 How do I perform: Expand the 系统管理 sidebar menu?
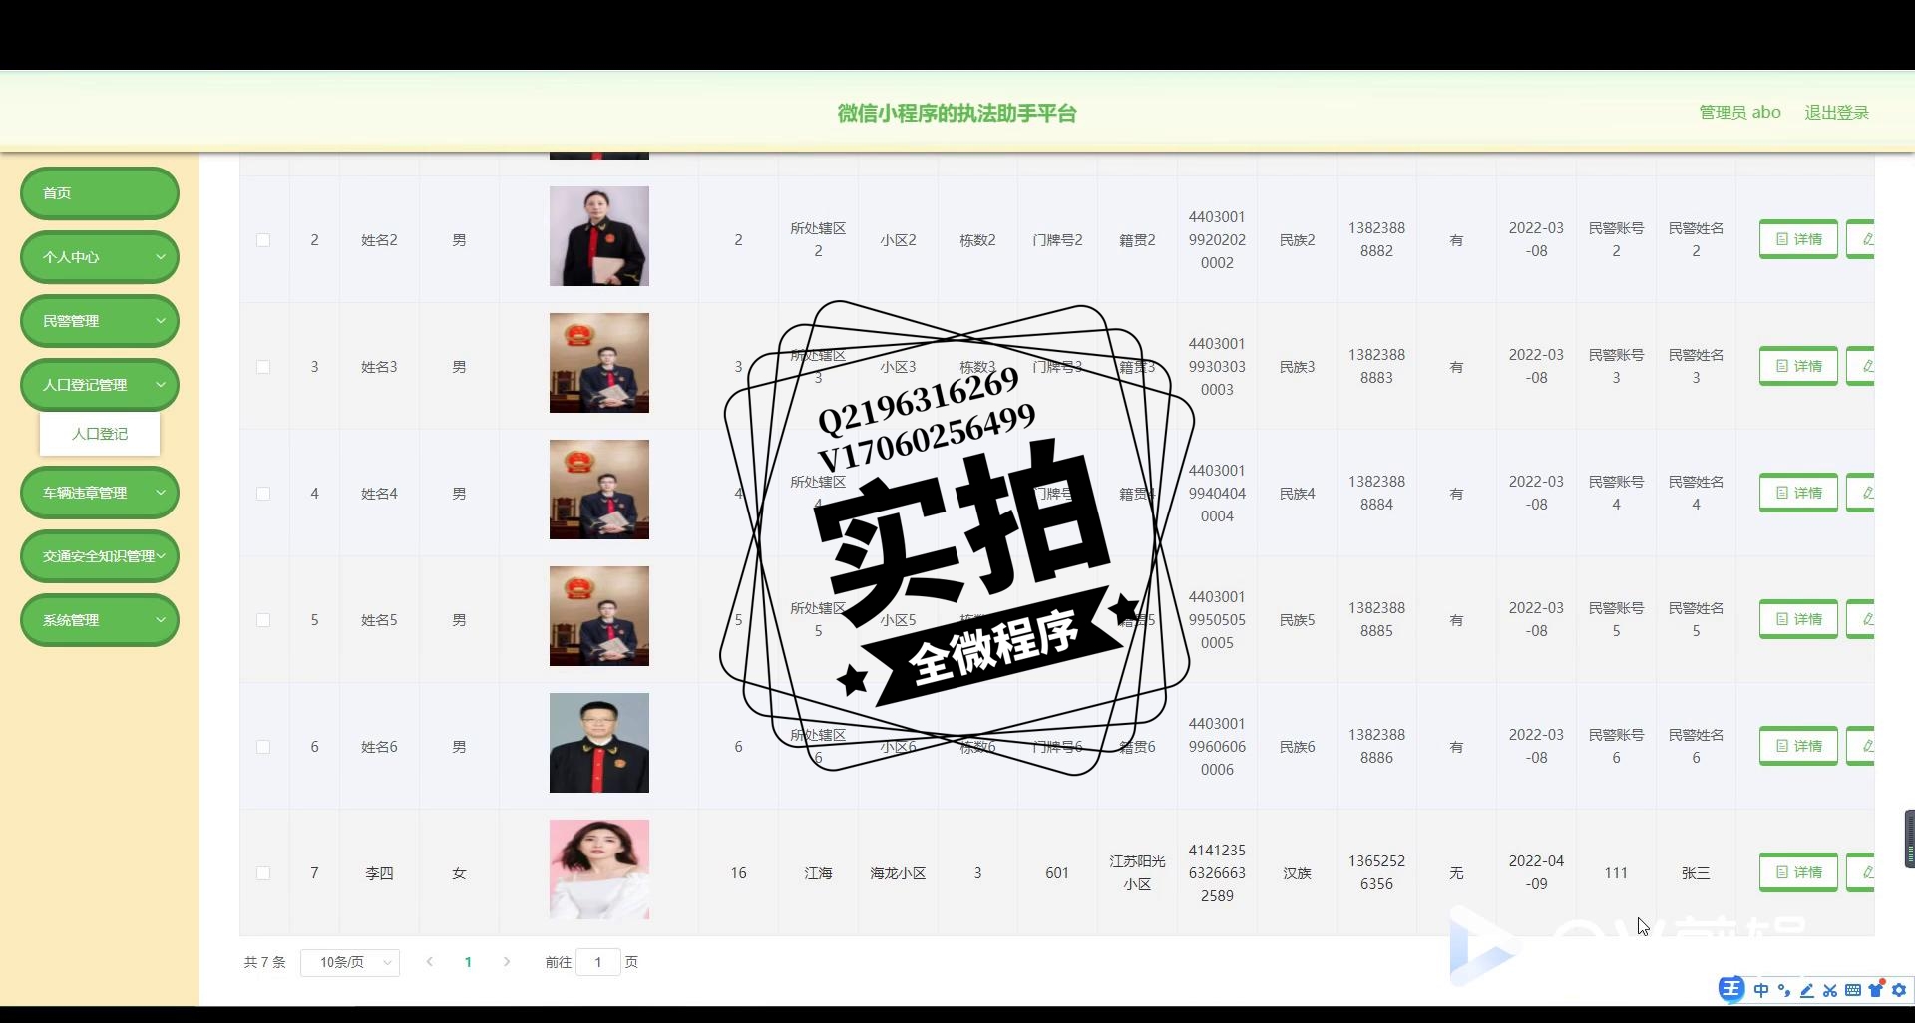pos(100,620)
